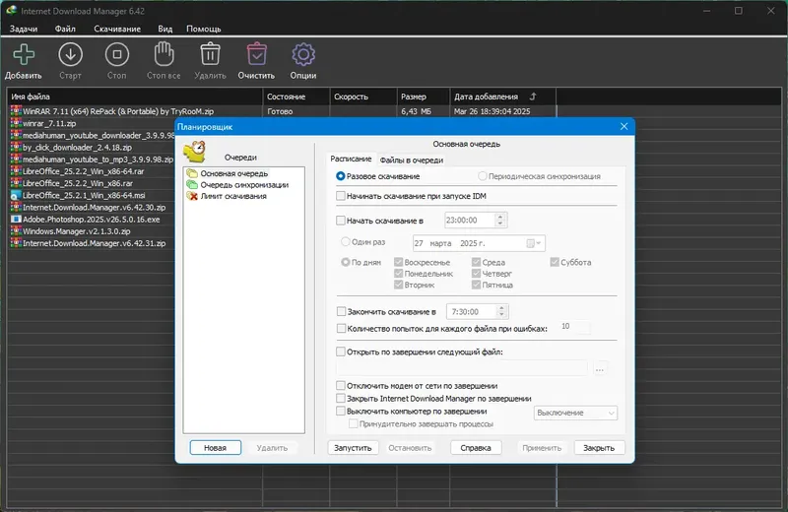Screen dimensions: 788x512
Task: Open the Задачи menu
Action: pos(24,29)
